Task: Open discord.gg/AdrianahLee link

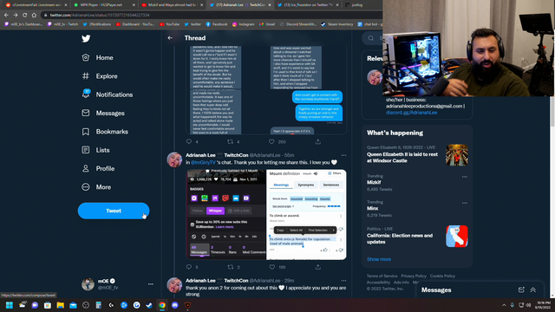Action: pyautogui.click(x=411, y=113)
